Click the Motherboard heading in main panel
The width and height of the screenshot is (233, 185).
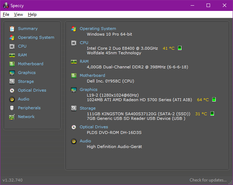point(92,75)
